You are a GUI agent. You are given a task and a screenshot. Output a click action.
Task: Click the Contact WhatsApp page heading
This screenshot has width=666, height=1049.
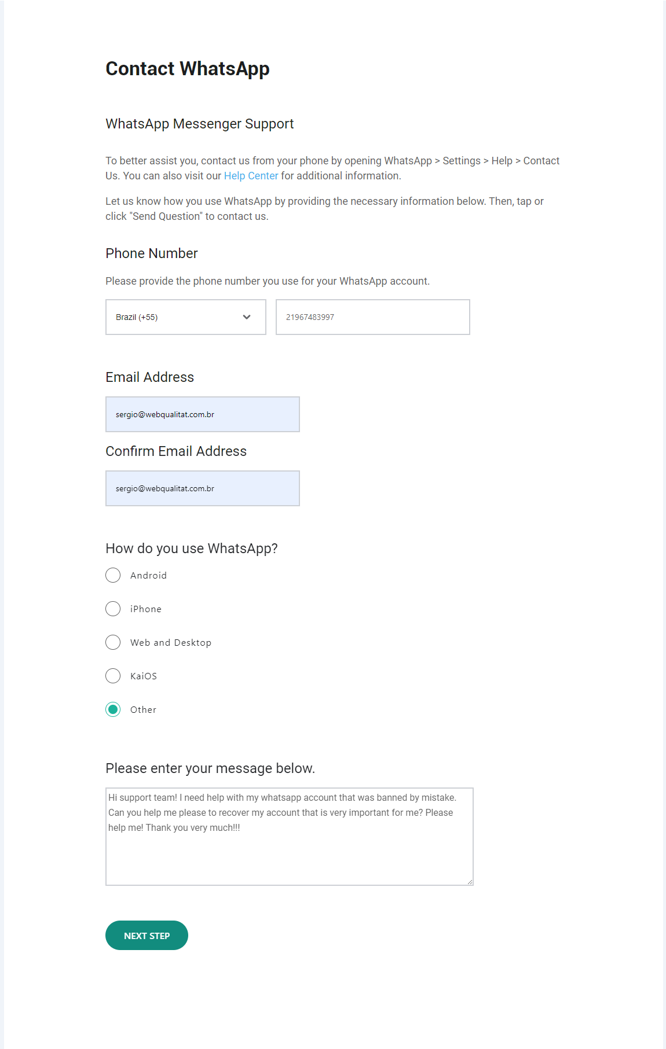click(187, 69)
